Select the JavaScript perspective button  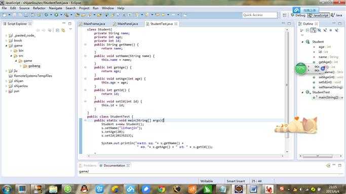tap(318, 15)
